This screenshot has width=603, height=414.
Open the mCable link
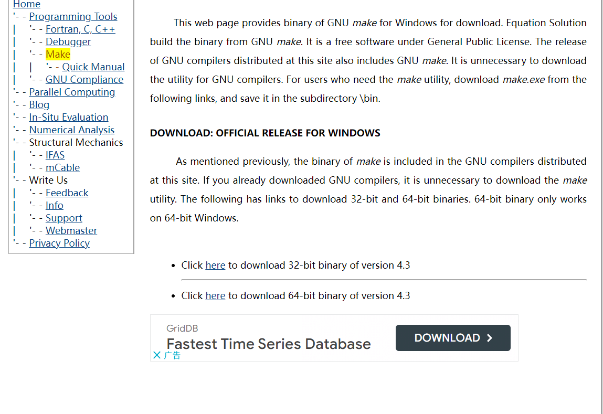[62, 168]
